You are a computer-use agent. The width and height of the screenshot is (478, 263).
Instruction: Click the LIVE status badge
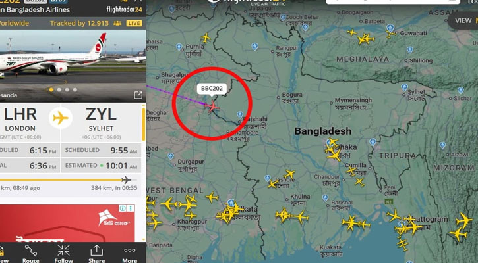[x=134, y=24]
